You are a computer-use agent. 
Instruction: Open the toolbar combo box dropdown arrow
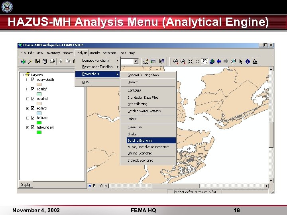[136, 61]
